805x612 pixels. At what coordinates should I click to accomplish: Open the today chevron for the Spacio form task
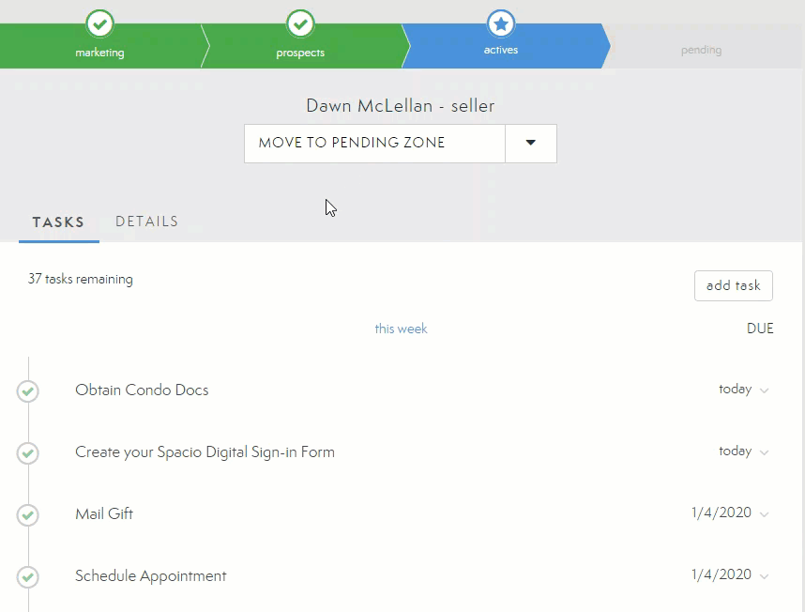coord(767,452)
